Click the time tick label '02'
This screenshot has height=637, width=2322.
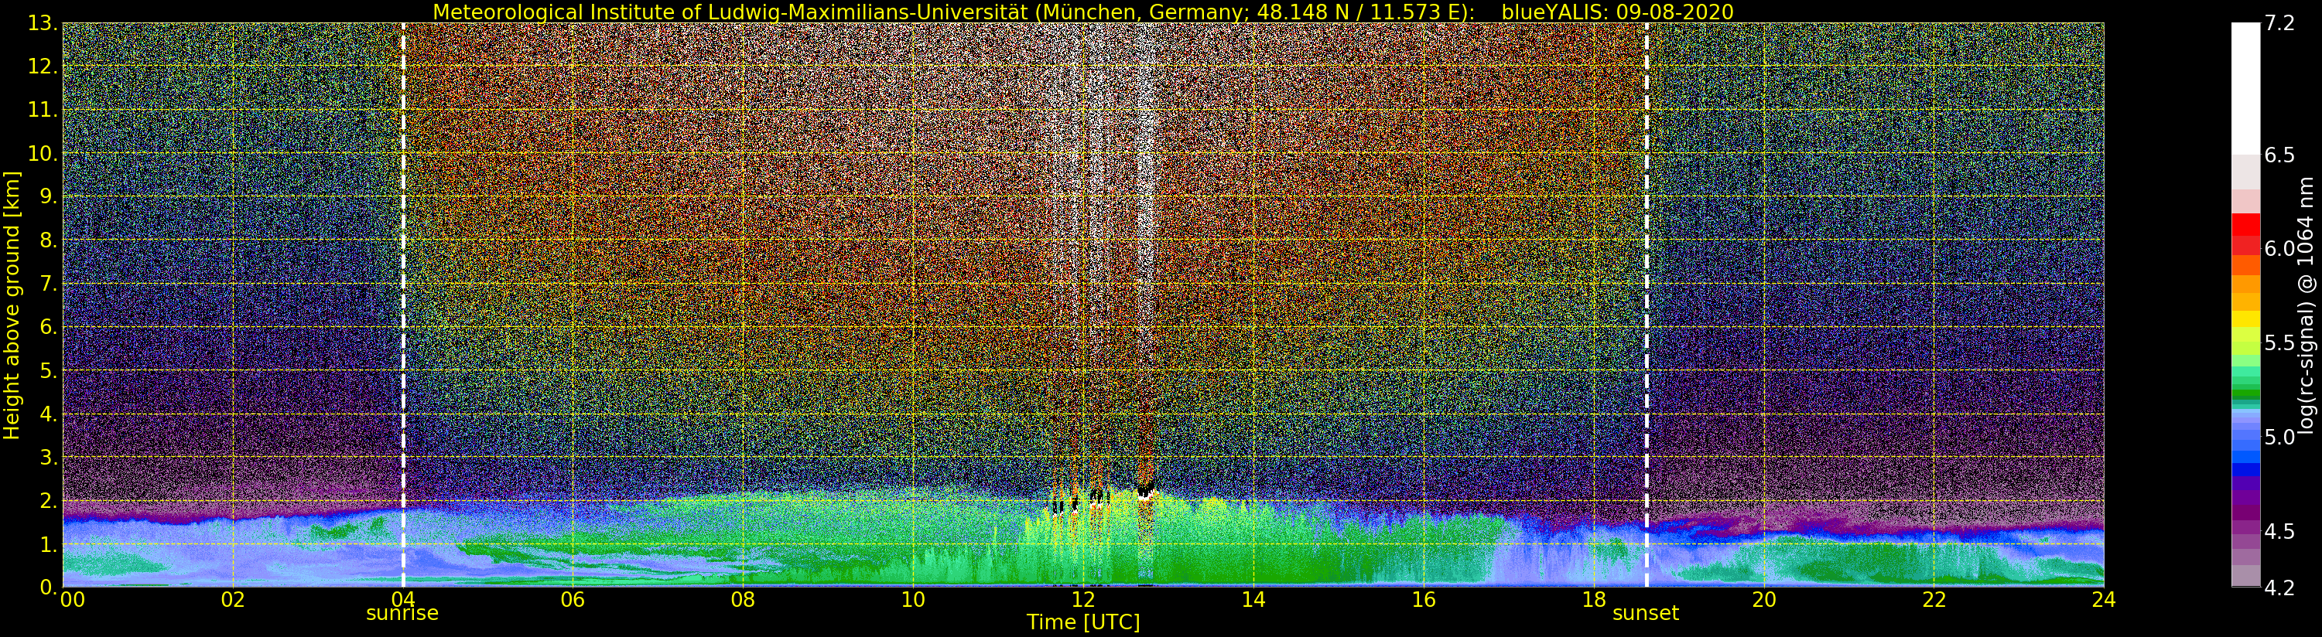(x=233, y=599)
